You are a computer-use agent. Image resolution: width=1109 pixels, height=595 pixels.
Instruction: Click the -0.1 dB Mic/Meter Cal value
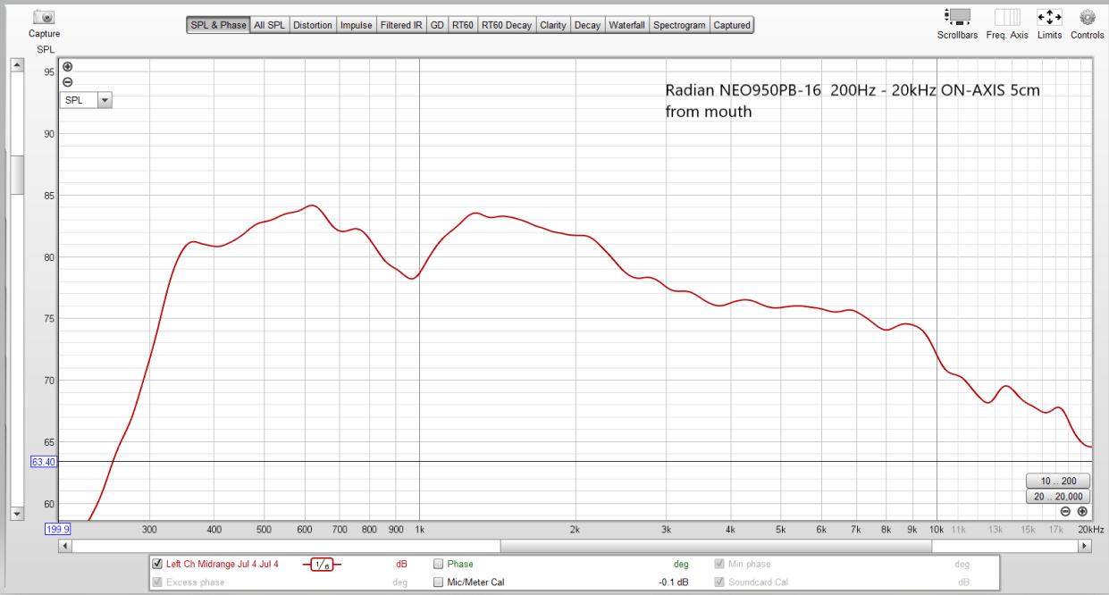673,582
